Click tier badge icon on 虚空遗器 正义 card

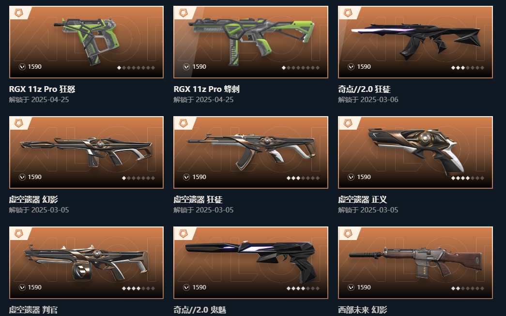[x=348, y=123]
